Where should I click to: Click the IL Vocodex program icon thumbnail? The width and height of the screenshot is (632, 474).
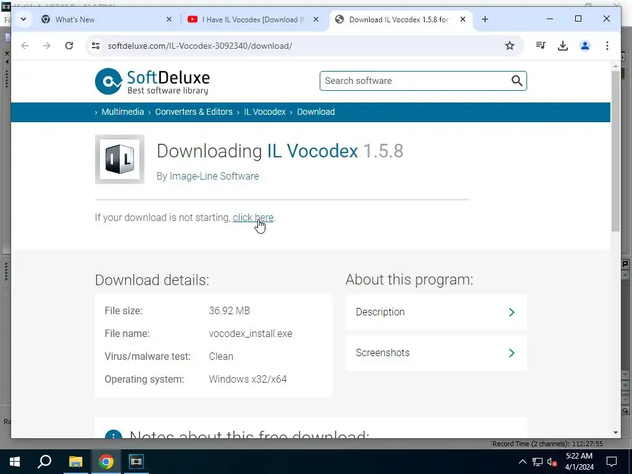pos(120,159)
